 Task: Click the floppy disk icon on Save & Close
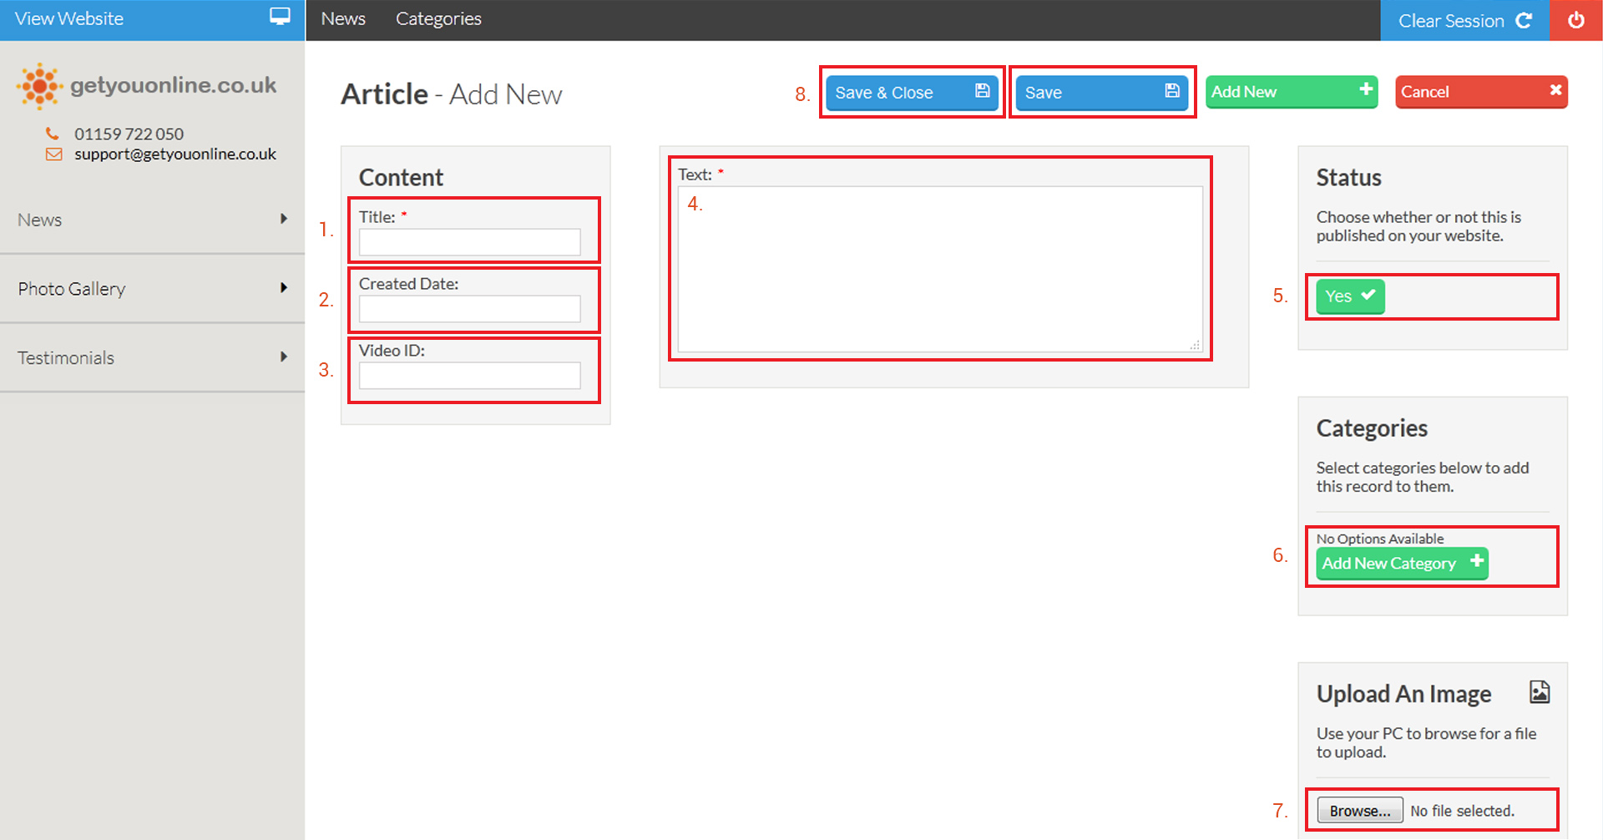coord(983,90)
